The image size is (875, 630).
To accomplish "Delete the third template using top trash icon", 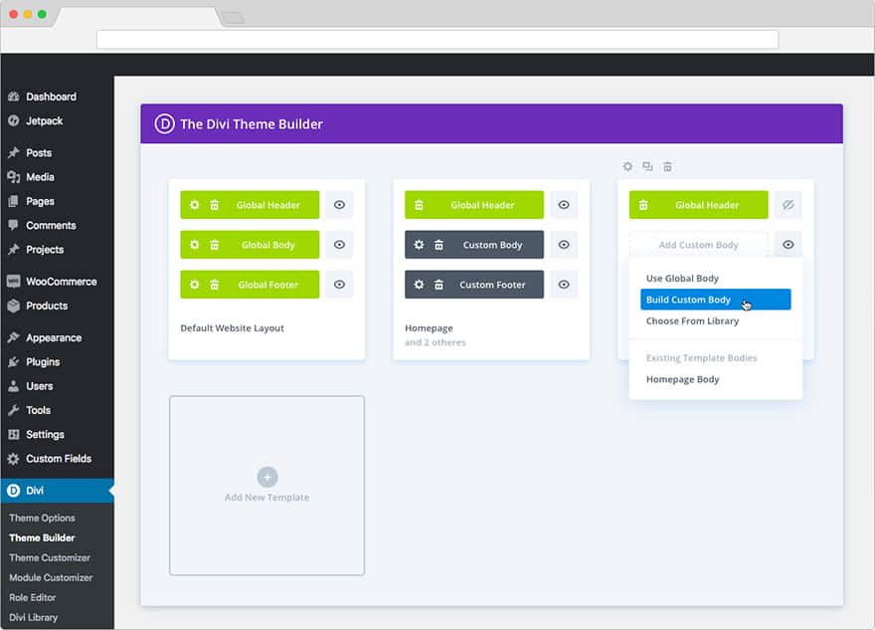I will pos(667,166).
